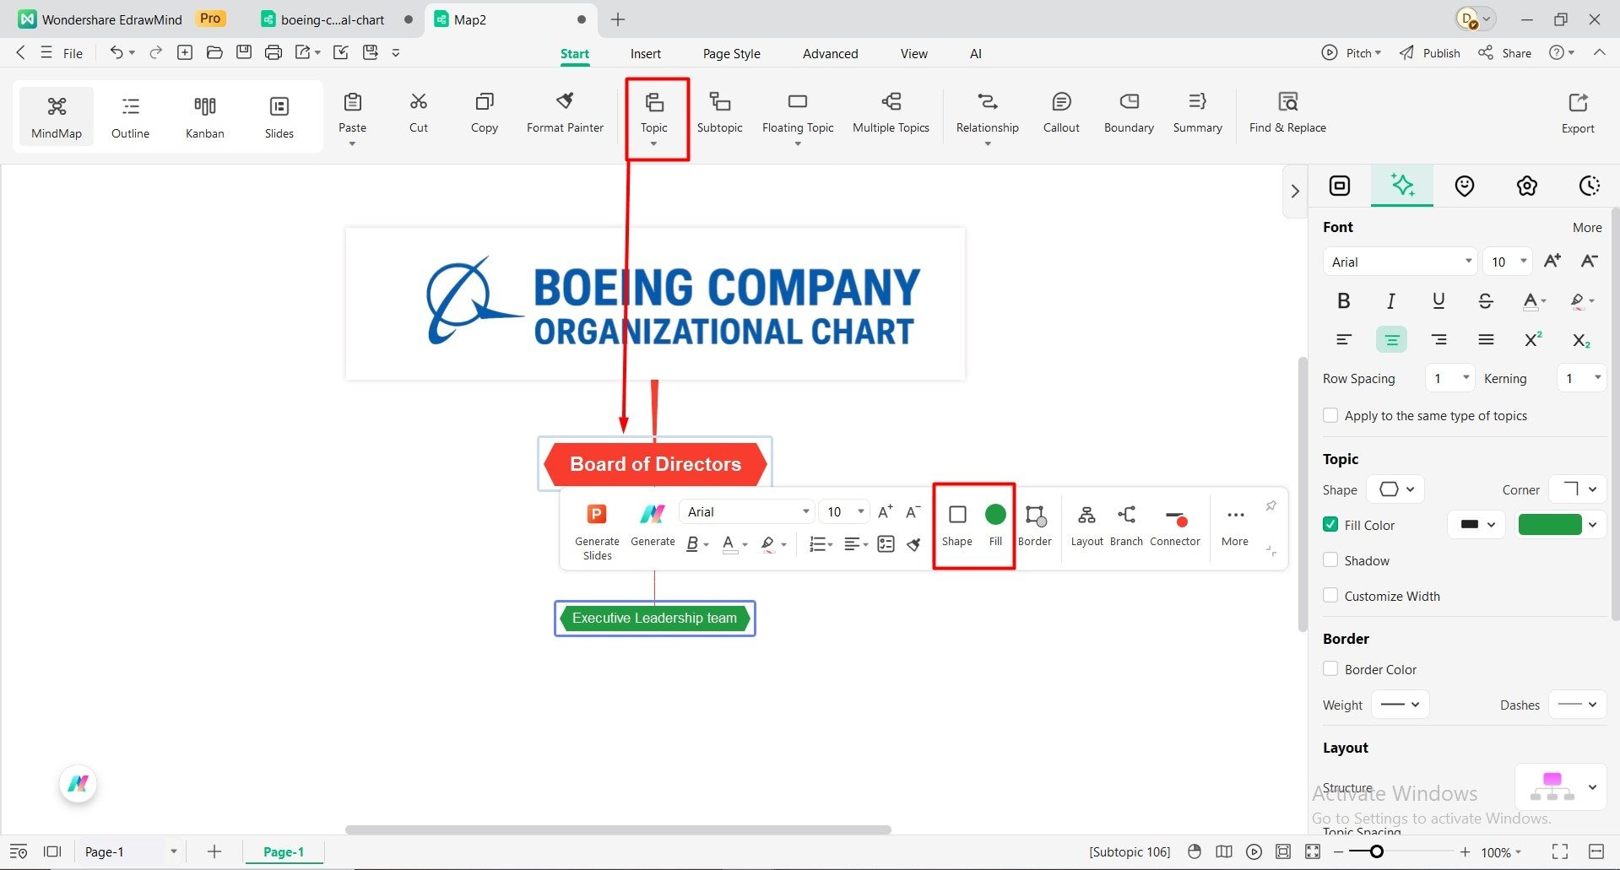Open Border options in floating toolbar

point(1035,526)
